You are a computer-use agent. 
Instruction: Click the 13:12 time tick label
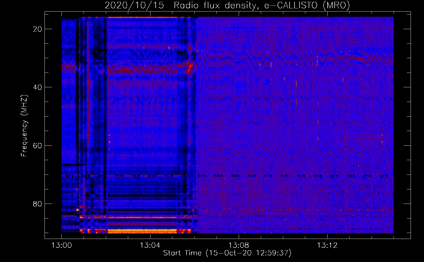[327, 245]
